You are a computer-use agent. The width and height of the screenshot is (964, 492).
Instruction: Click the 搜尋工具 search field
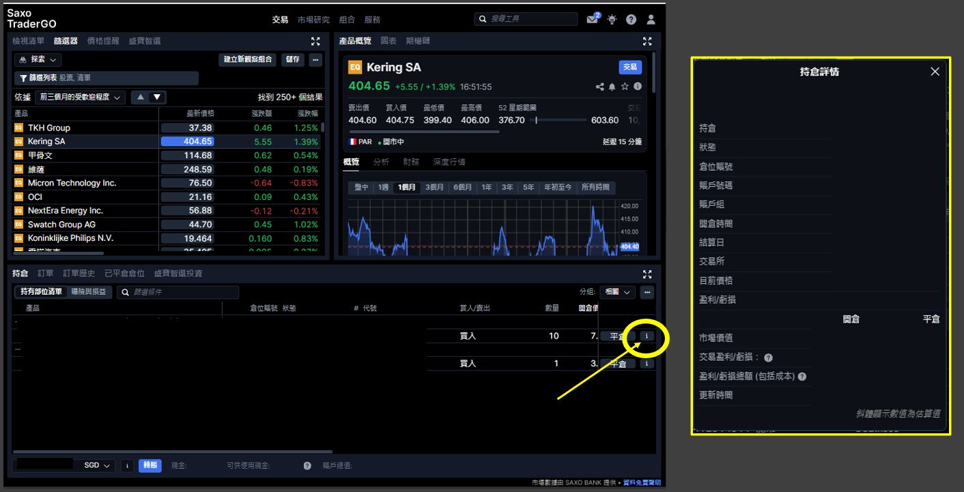coord(526,19)
